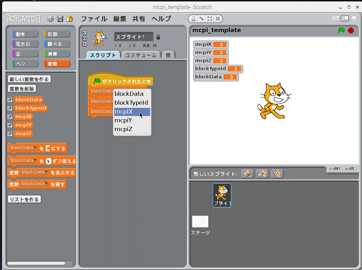Choose blockData in dropdown list

[x=132, y=94]
